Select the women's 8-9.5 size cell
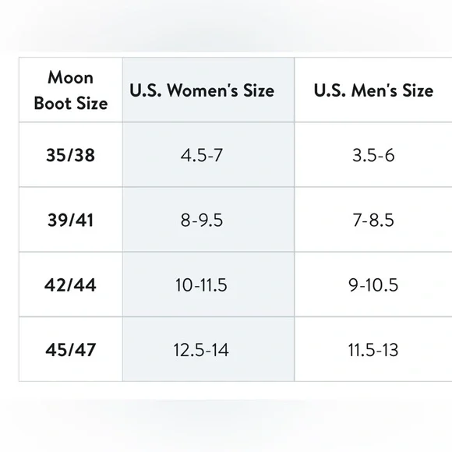 (x=208, y=219)
